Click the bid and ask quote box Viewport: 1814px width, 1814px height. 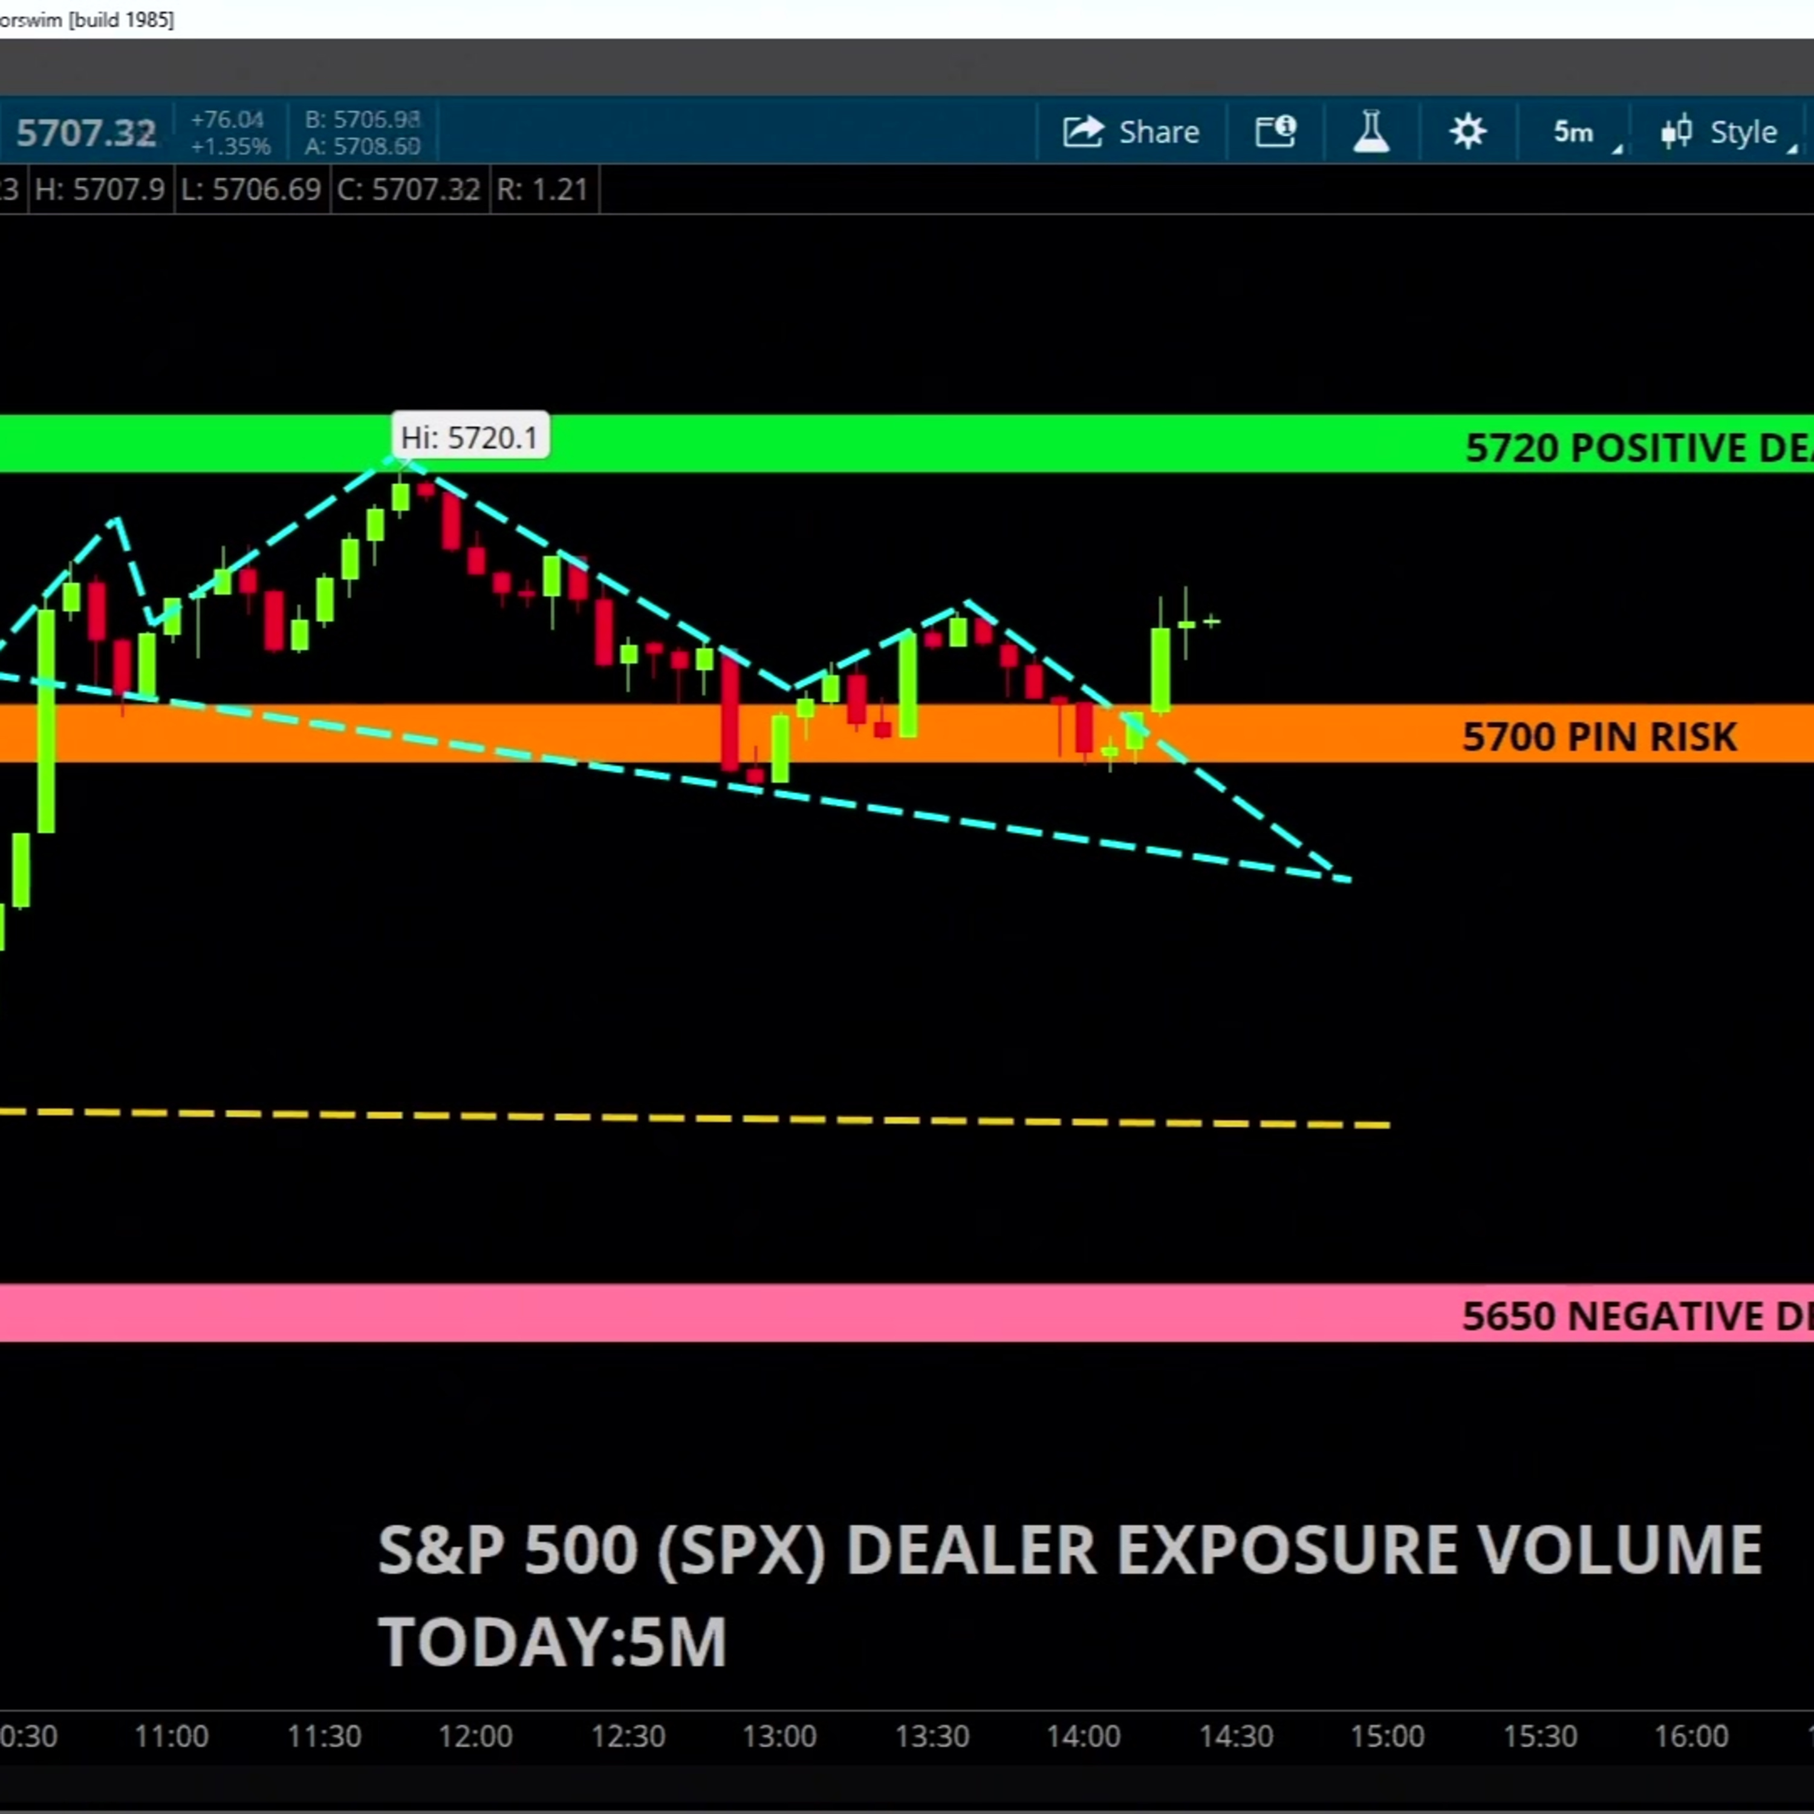[362, 132]
